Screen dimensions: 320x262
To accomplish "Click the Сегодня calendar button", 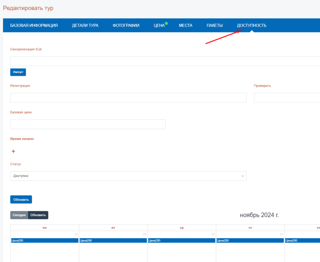I will coord(19,215).
